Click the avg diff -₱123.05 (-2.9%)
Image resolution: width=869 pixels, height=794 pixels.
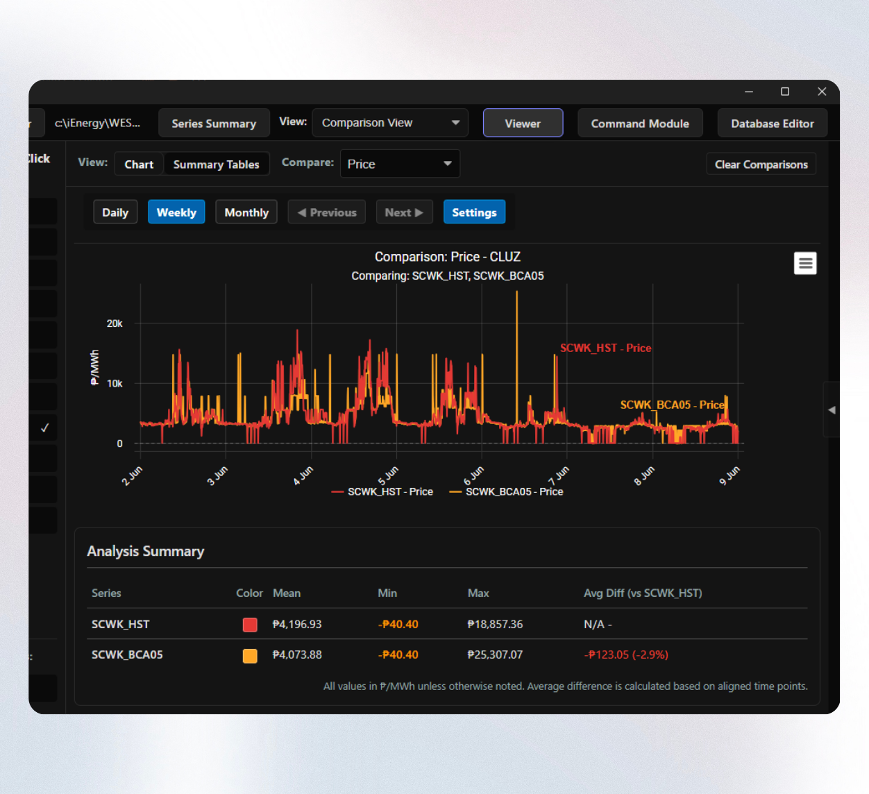pos(626,654)
